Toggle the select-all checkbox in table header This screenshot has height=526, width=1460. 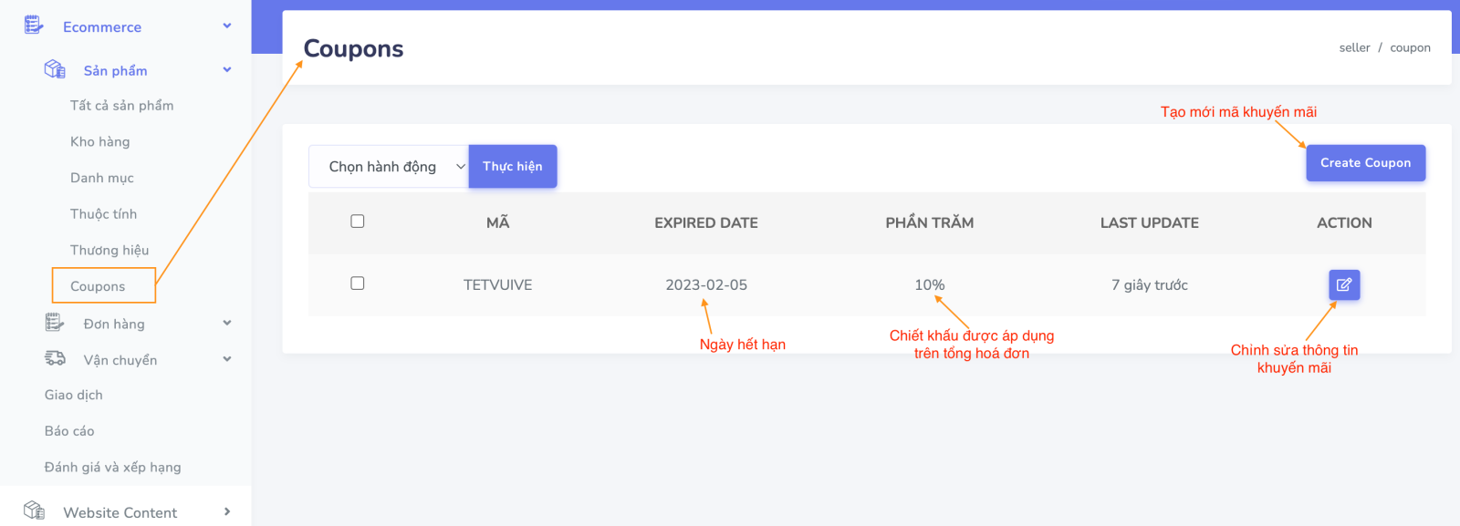coord(358,222)
